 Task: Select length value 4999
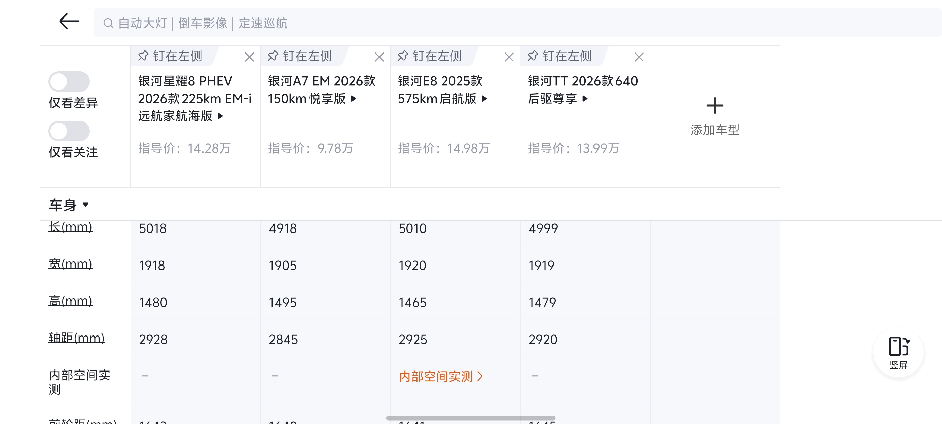point(543,229)
